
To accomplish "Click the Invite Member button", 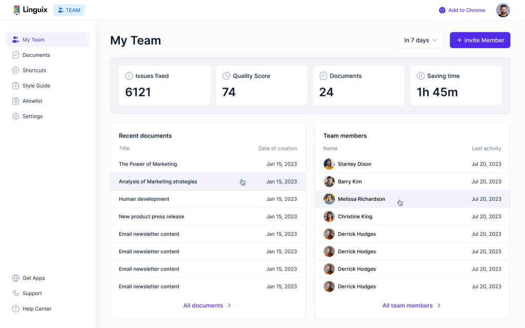I will click(480, 40).
